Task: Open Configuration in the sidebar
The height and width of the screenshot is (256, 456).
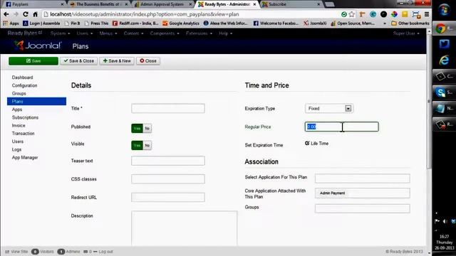Action: [24, 85]
